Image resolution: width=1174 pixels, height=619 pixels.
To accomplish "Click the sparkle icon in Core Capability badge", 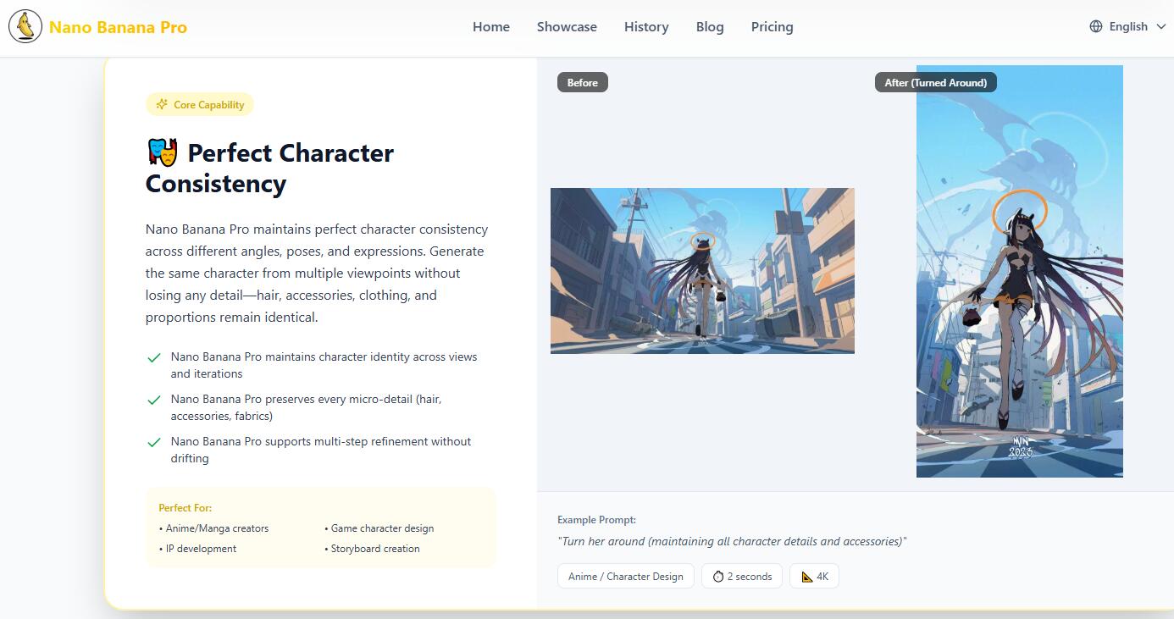I will pyautogui.click(x=162, y=104).
